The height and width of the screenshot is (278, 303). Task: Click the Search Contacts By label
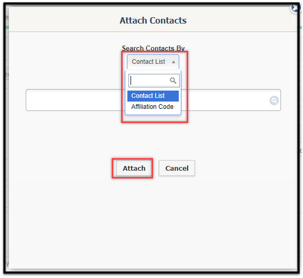pyautogui.click(x=153, y=48)
